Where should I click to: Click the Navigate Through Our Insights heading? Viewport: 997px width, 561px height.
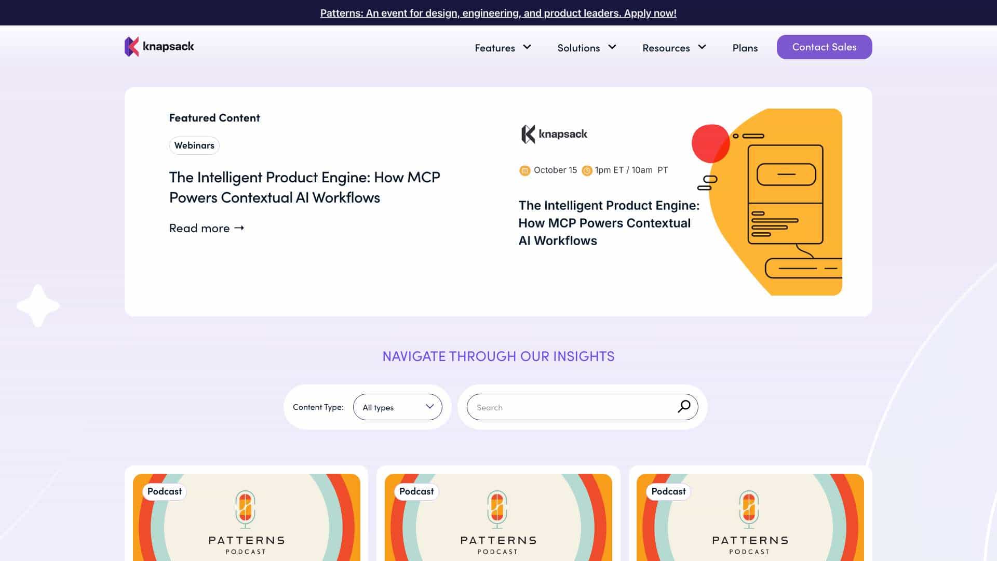[x=498, y=356]
